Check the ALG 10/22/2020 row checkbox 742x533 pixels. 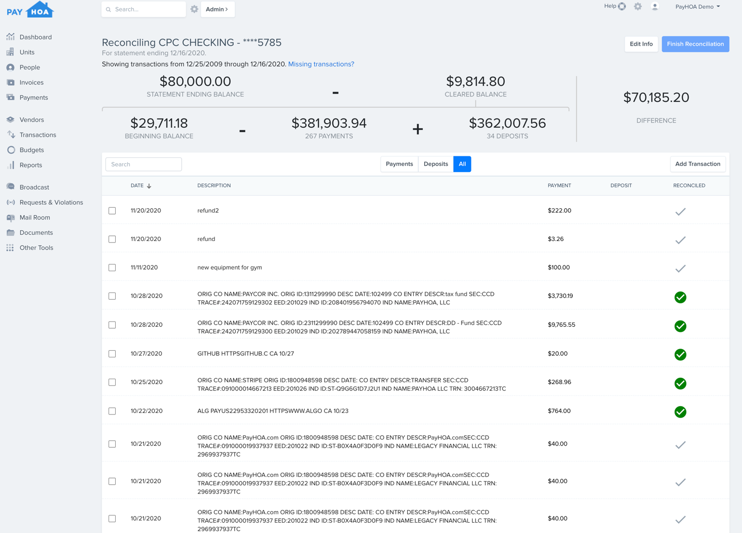[x=112, y=411]
